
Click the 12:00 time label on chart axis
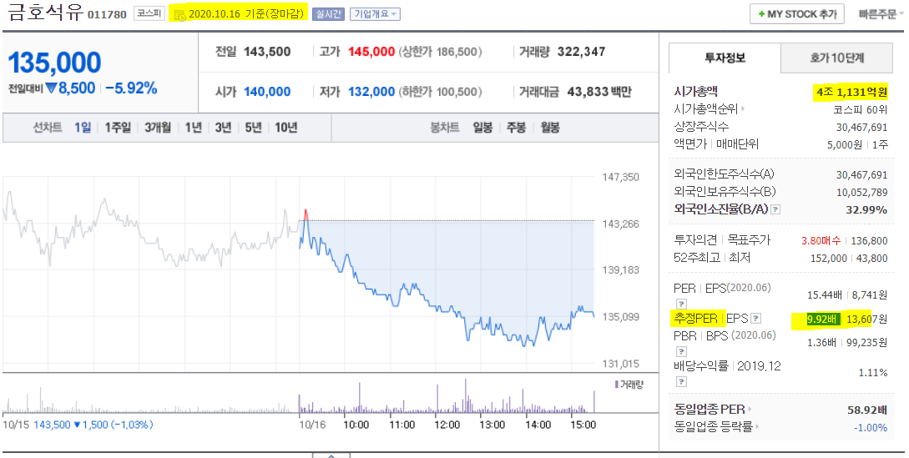pyautogui.click(x=447, y=425)
